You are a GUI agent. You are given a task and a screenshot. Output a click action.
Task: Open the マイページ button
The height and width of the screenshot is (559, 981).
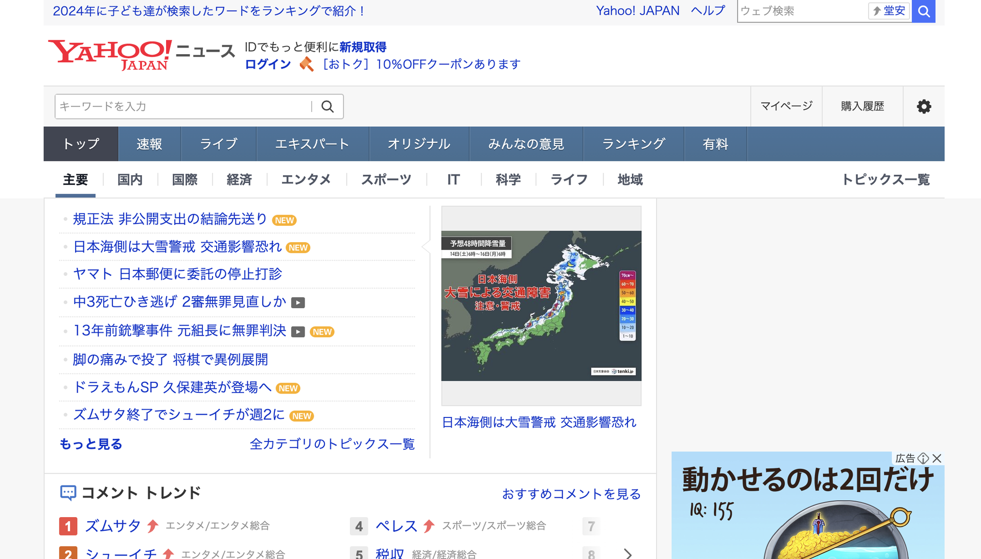[x=786, y=106]
